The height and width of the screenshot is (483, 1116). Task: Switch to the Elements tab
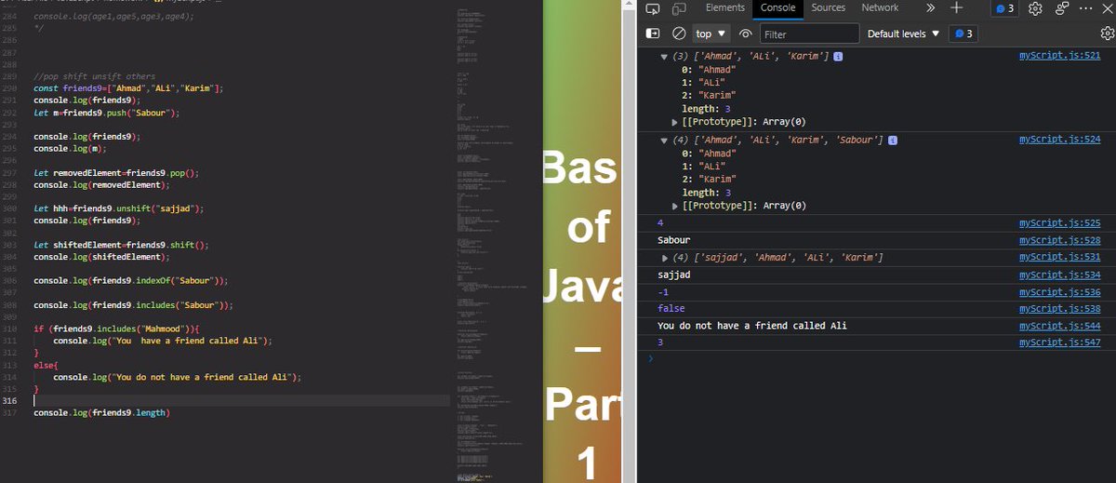click(x=725, y=7)
